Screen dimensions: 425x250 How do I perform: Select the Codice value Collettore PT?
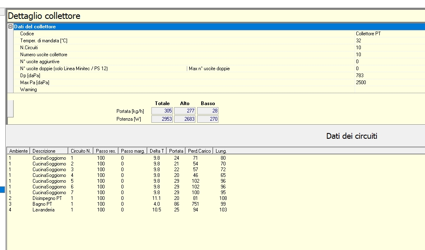tap(368, 34)
